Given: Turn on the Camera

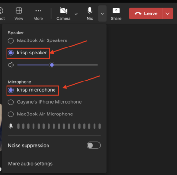Looking at the screenshot, I should [x=63, y=13].
